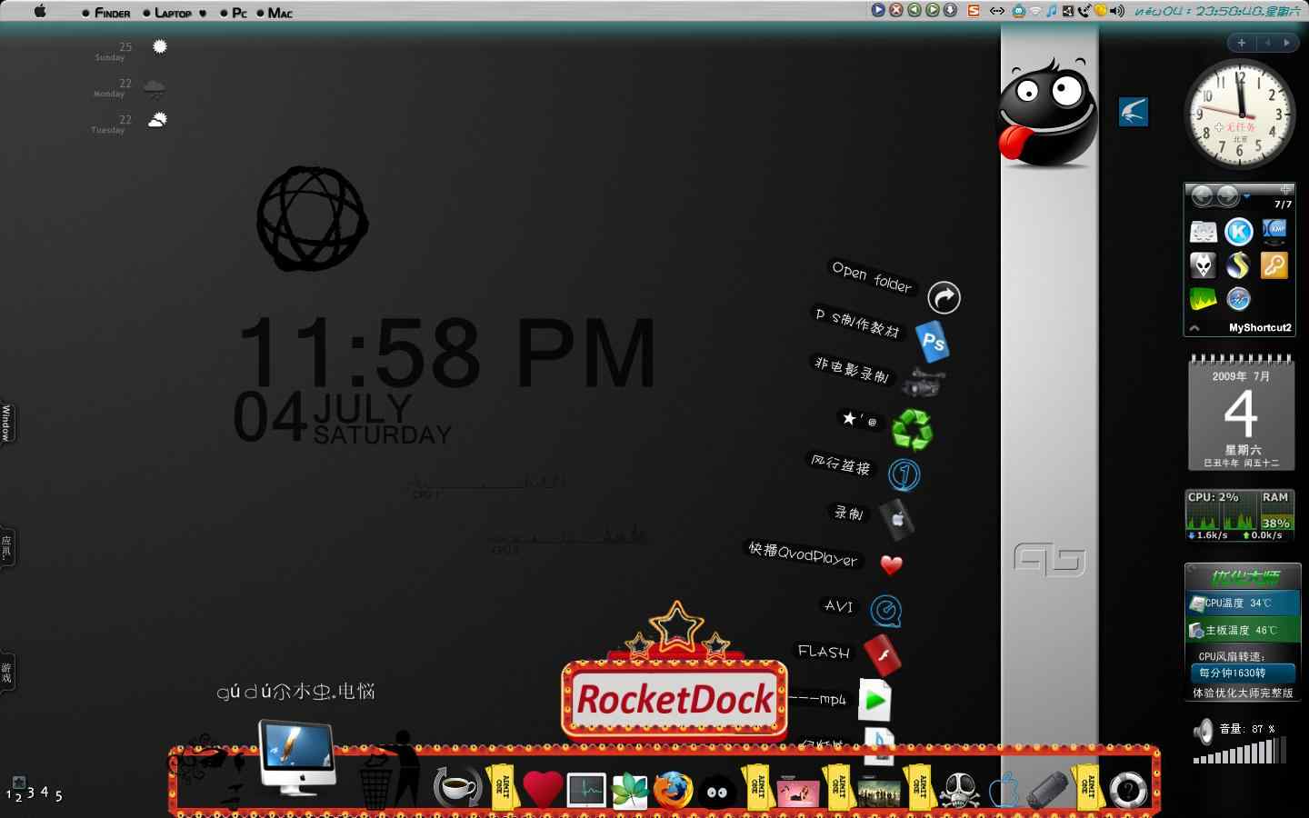Collapse MyShortcut2 widget with the chevron

[x=1194, y=328]
